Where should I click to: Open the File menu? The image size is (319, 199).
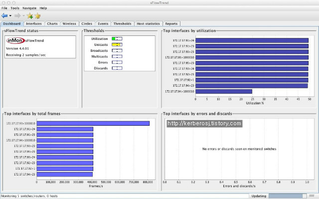pos(4,8)
